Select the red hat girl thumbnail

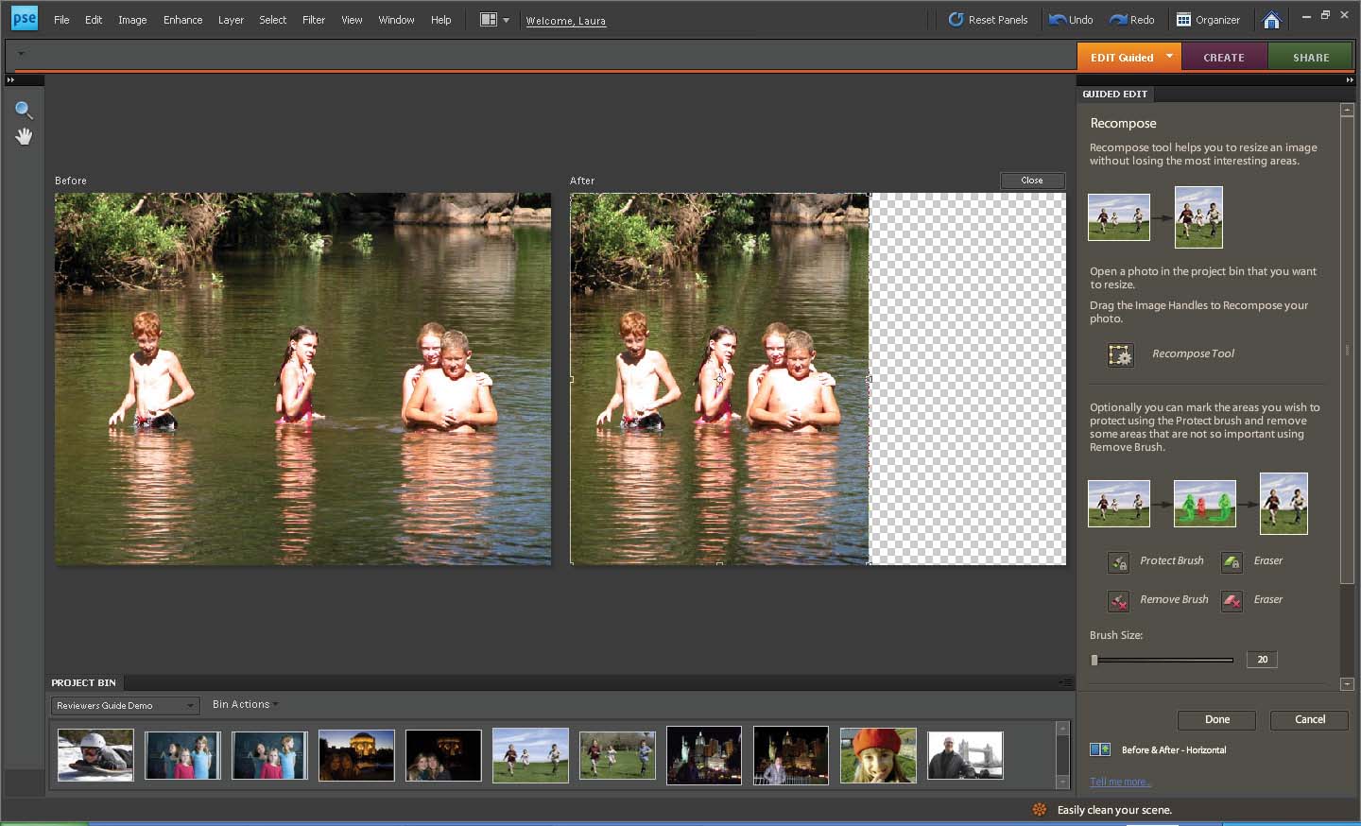point(878,755)
